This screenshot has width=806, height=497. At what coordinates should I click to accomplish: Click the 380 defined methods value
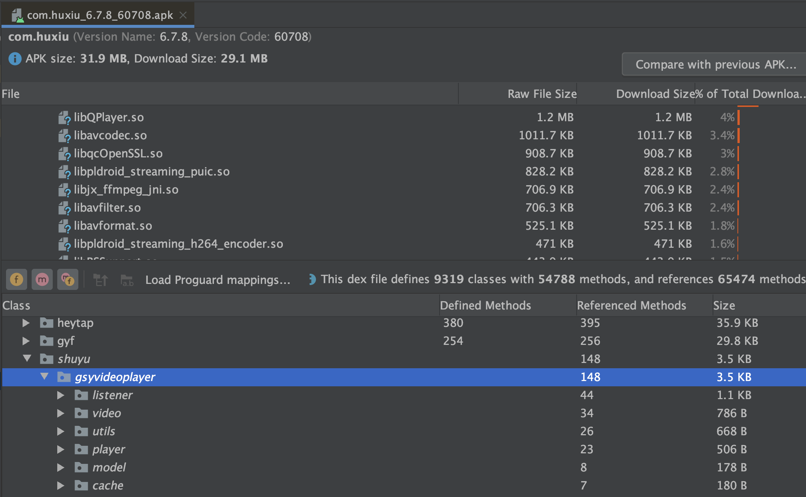[x=453, y=323]
